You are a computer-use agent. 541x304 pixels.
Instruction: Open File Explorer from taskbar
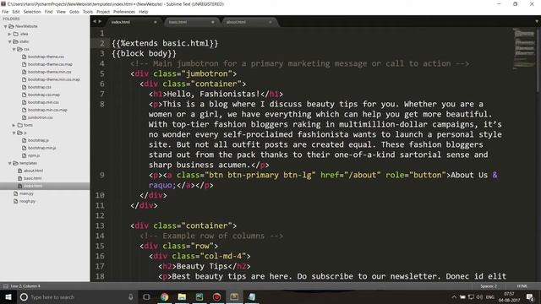click(182, 297)
